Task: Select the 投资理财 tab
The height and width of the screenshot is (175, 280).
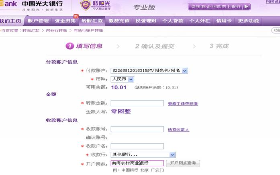Action: 146,21
